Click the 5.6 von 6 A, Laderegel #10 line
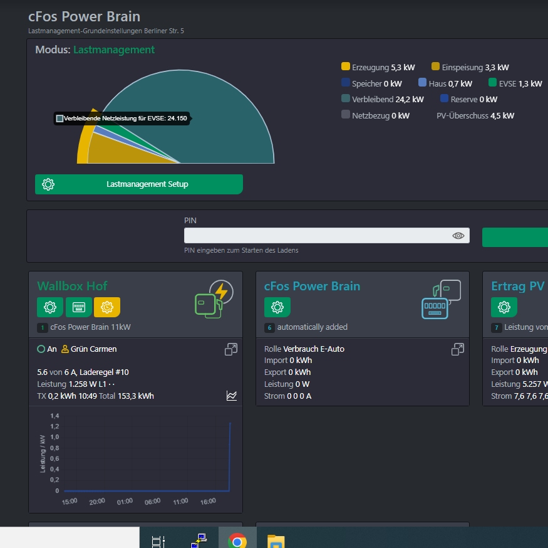This screenshot has width=548, height=548. point(83,372)
